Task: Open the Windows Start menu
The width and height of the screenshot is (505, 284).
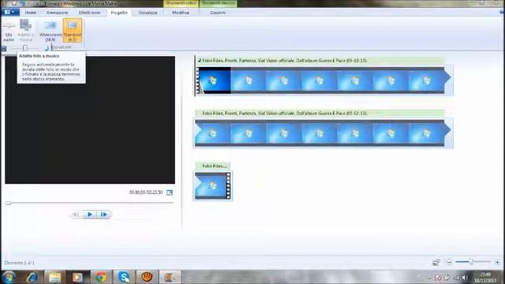Action: (9, 277)
